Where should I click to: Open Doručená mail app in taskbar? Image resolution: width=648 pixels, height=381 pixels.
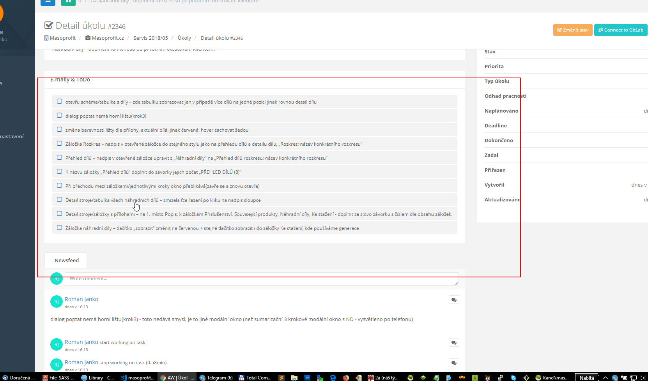click(19, 377)
